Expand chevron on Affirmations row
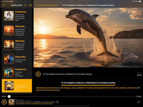This screenshot has width=143, height=107. (x=30, y=30)
